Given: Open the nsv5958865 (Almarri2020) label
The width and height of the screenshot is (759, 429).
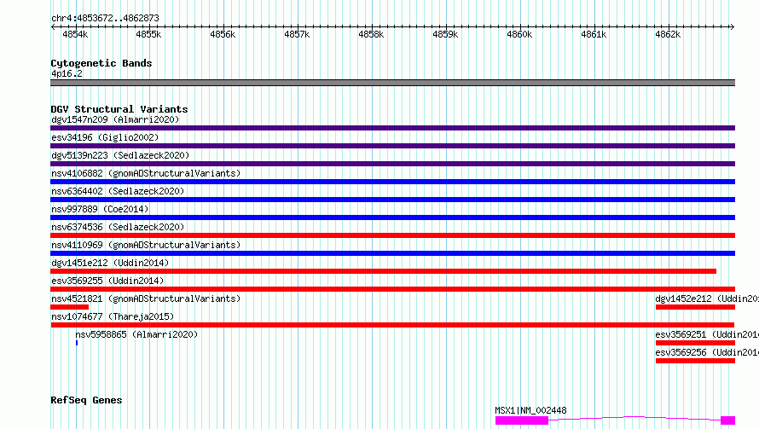Looking at the screenshot, I should 136,334.
